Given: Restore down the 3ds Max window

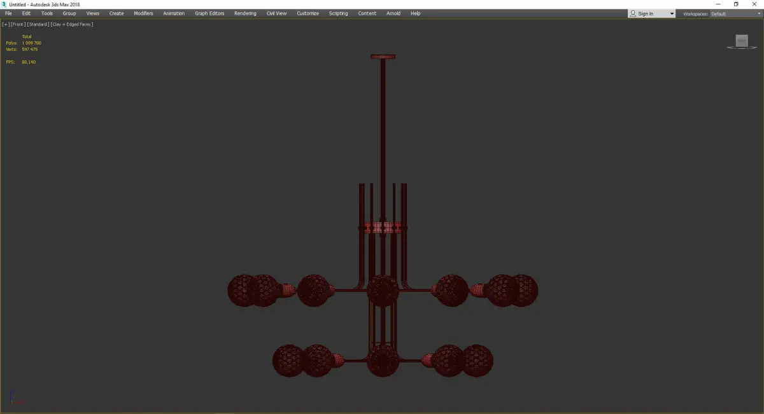Looking at the screenshot, I should click(x=736, y=4).
